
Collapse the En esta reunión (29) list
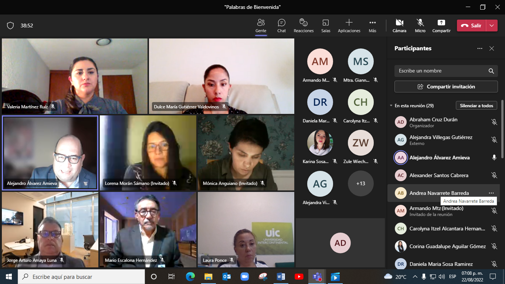point(391,106)
